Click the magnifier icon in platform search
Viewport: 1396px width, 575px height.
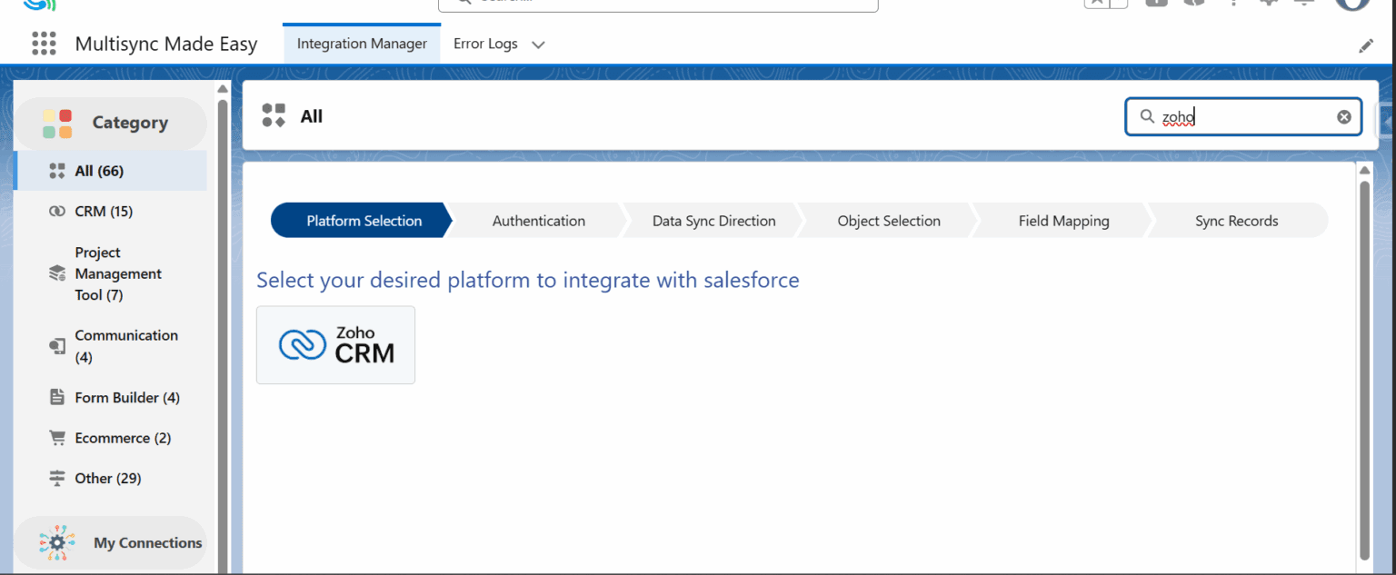(x=1147, y=116)
